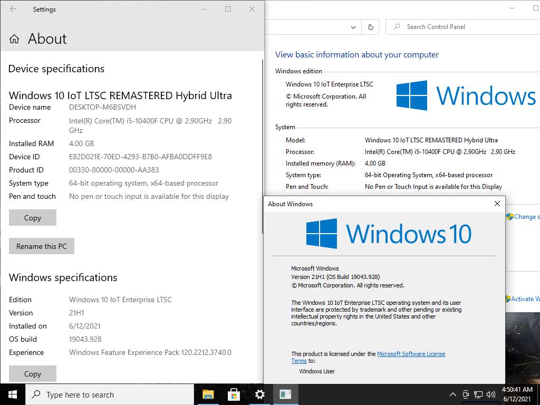Click taskbar Type here to search box
Screen dimensions: 540x405
pos(110,394)
